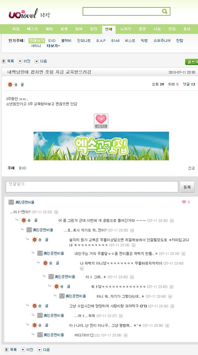
Task: Expand popular topics with 더보기
Action: click(x=53, y=46)
